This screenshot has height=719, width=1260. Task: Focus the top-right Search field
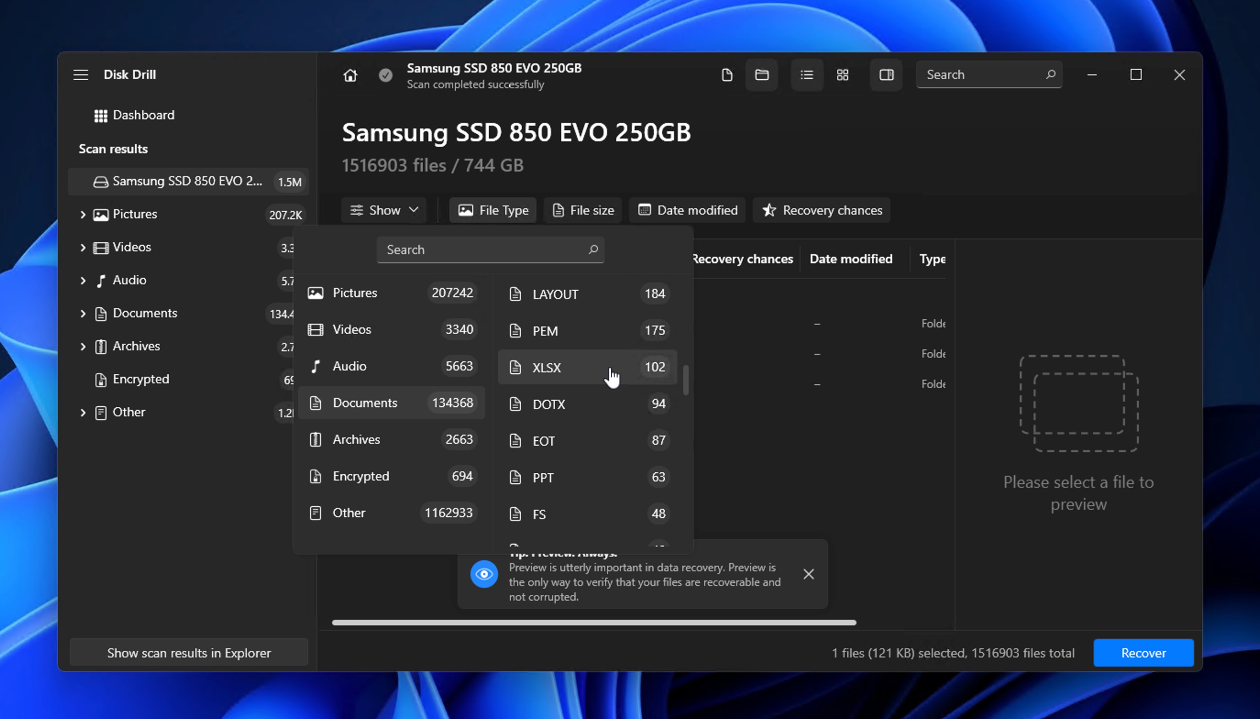point(989,75)
